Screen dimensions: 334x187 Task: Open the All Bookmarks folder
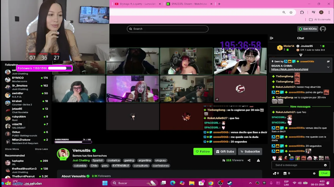coord(320,19)
